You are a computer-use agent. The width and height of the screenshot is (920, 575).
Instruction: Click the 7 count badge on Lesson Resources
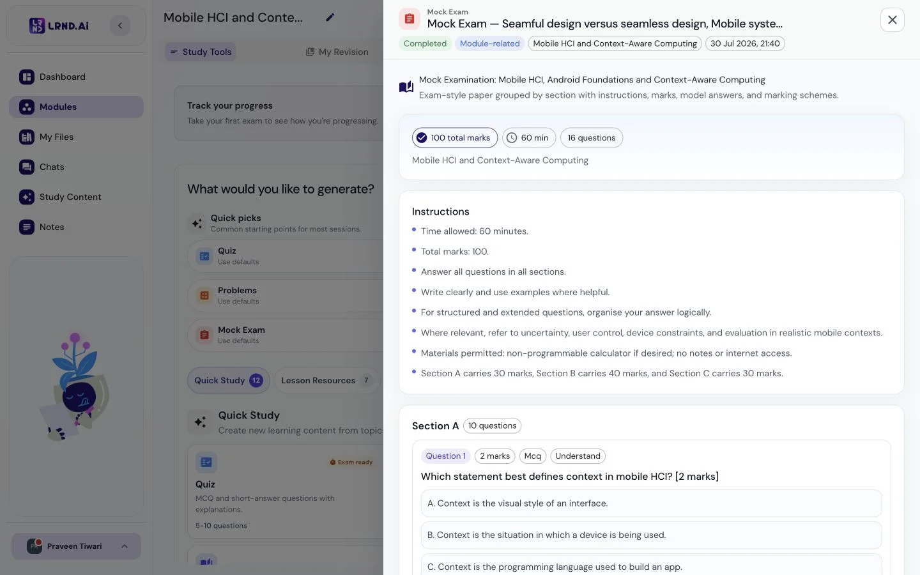tap(366, 381)
